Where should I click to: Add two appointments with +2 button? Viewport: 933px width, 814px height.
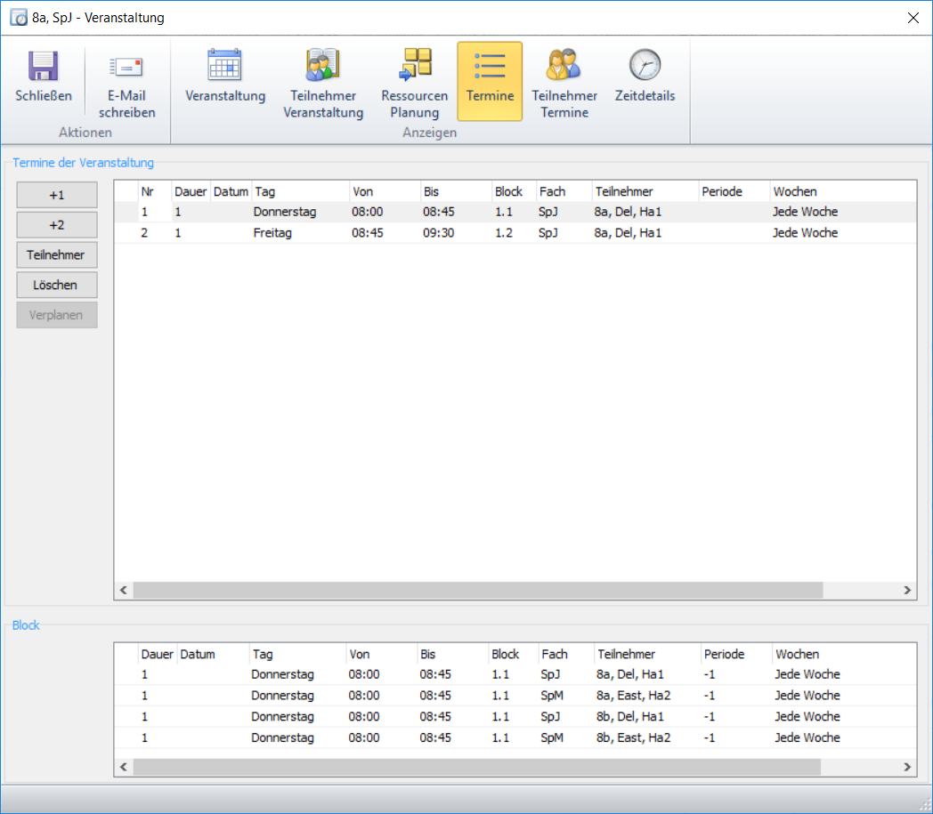point(56,225)
